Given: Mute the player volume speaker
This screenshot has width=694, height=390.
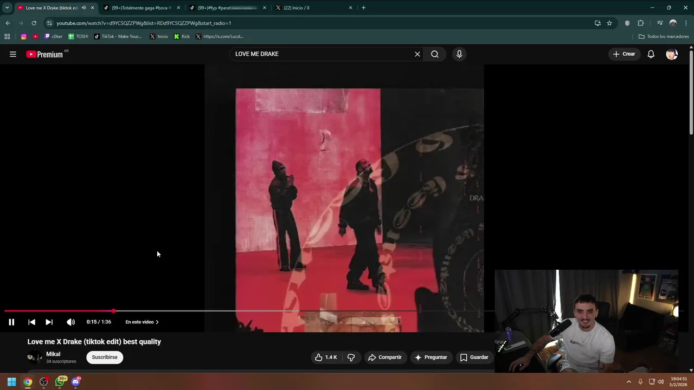Looking at the screenshot, I should click(70, 322).
